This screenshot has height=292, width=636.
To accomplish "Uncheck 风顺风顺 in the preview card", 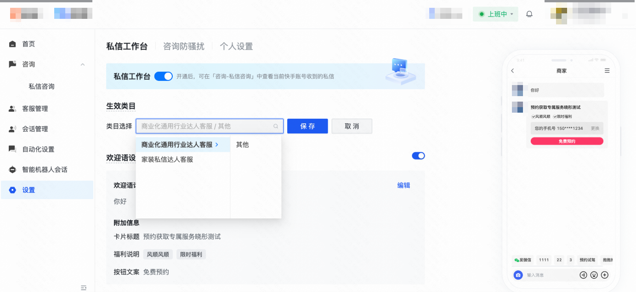I will [533, 116].
